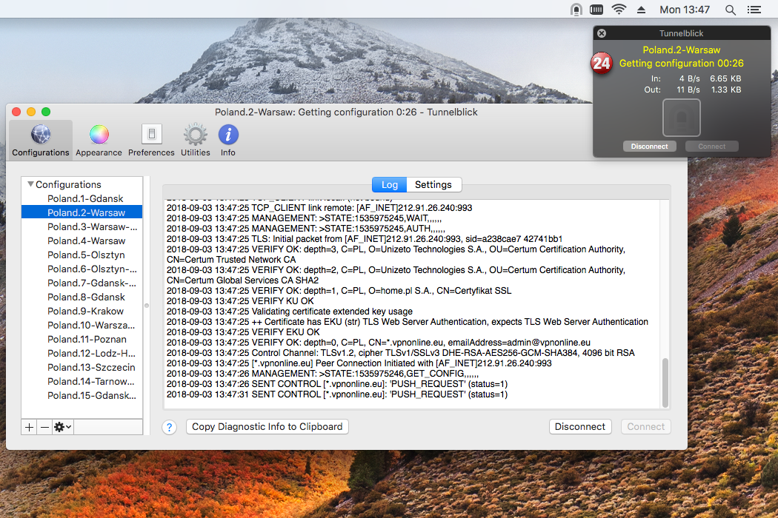
Task: Open the Appearance color wheel pane
Action: (x=99, y=140)
